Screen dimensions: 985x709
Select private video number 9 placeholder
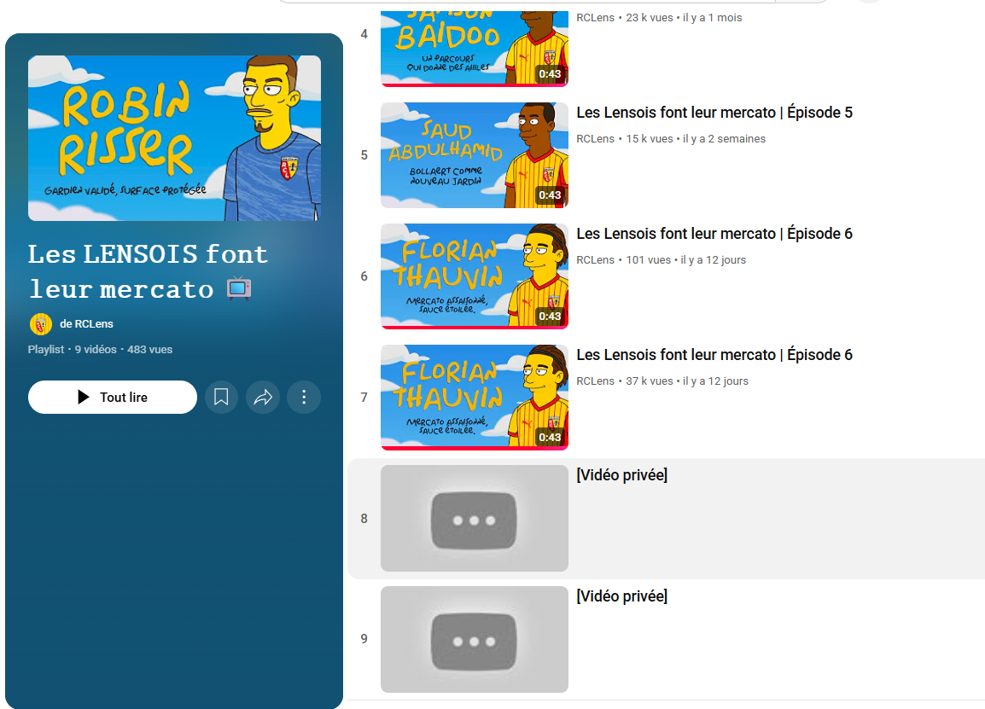(475, 639)
